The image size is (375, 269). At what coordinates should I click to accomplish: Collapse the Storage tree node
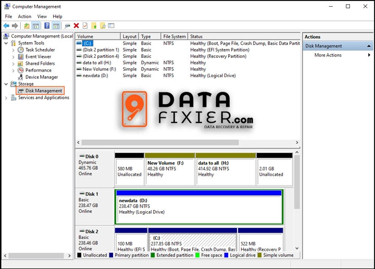coord(6,84)
